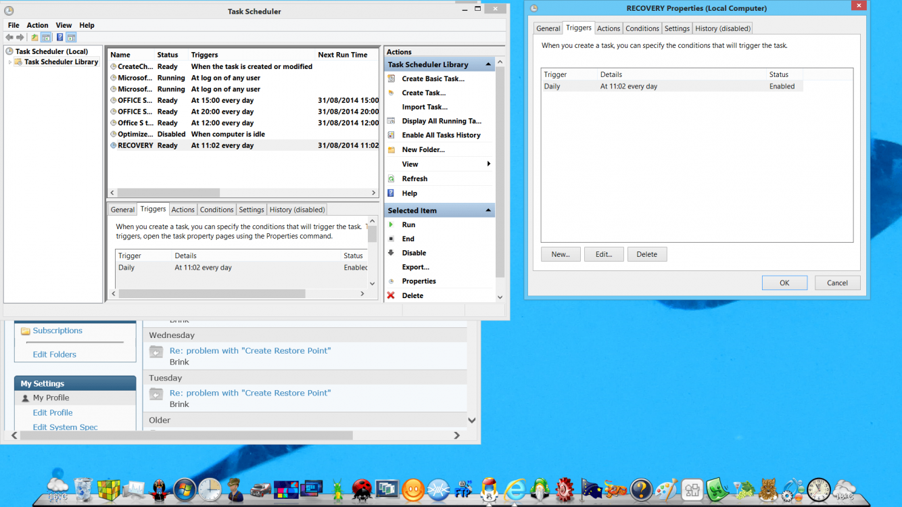Click the Windows orb icon in the dock
902x507 pixels.
click(185, 489)
